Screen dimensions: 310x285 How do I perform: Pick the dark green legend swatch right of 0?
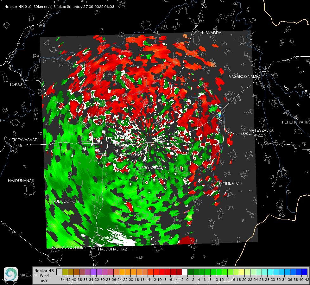tap(190, 272)
